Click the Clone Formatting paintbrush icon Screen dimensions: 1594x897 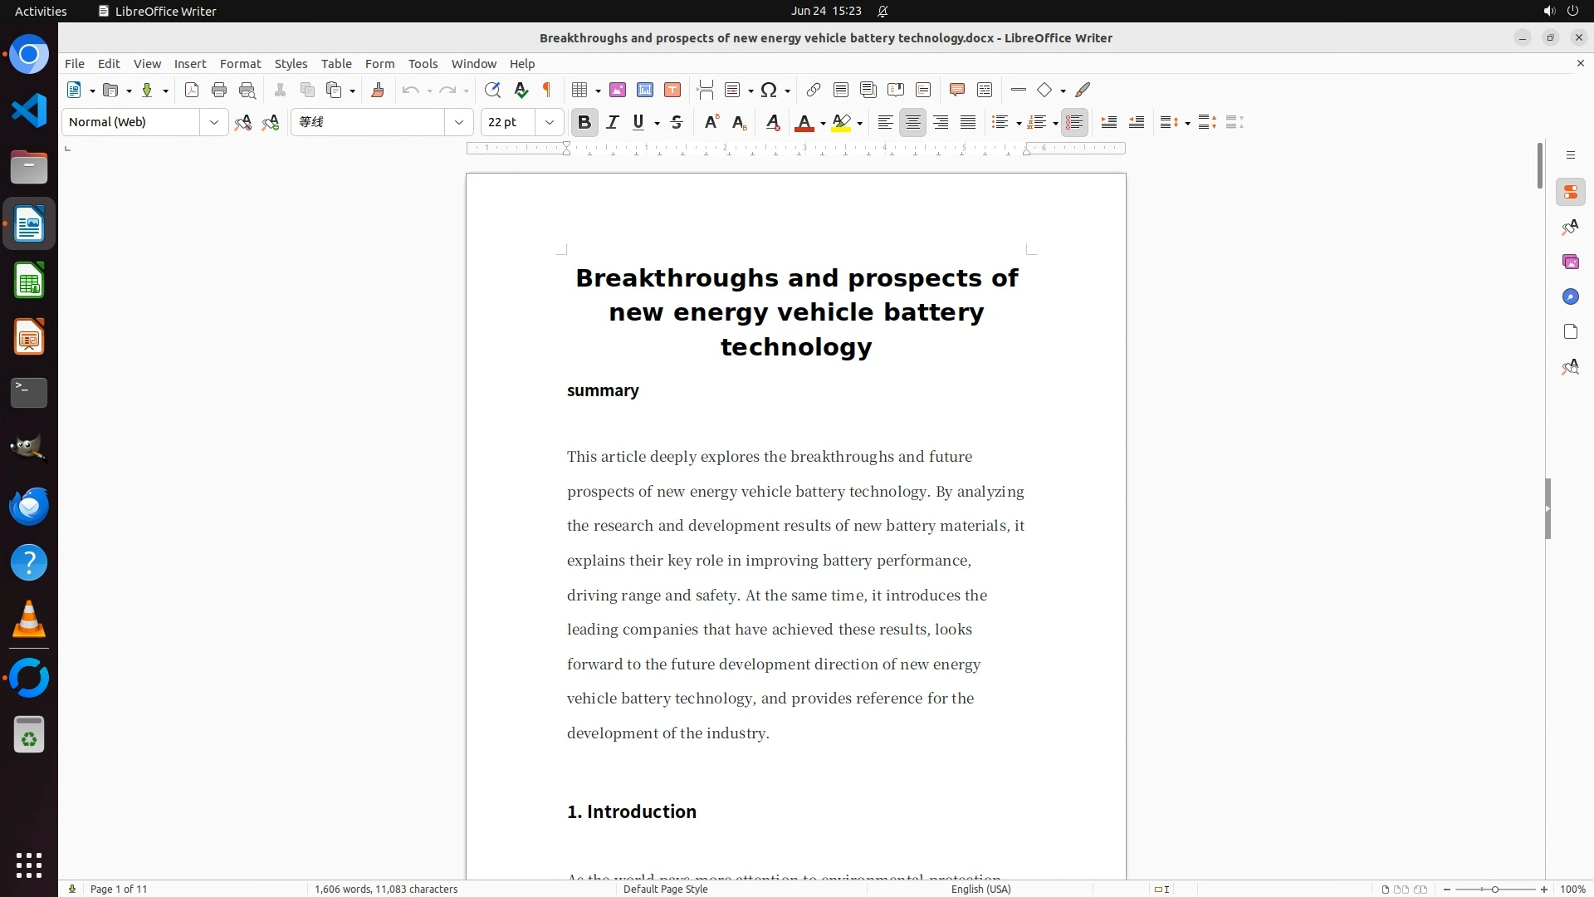click(378, 91)
